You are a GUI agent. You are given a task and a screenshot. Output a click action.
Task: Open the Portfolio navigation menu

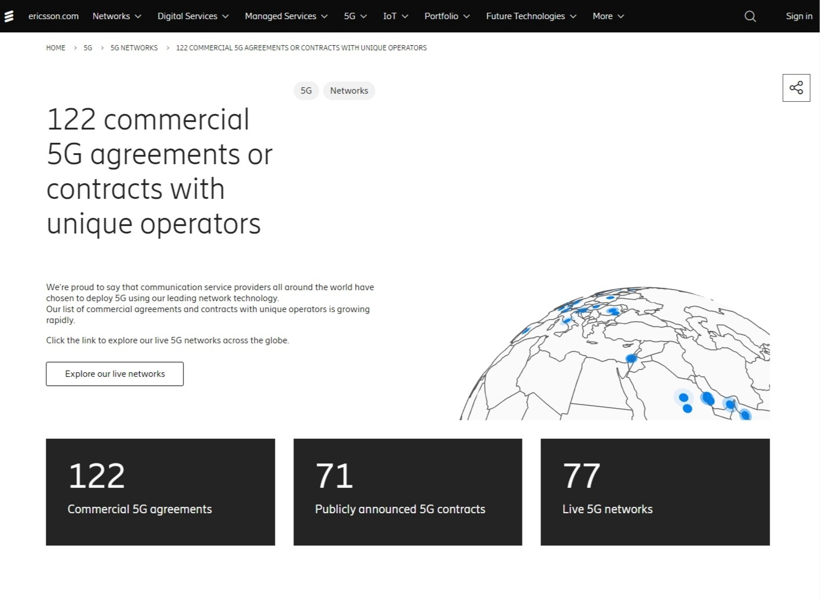click(447, 16)
